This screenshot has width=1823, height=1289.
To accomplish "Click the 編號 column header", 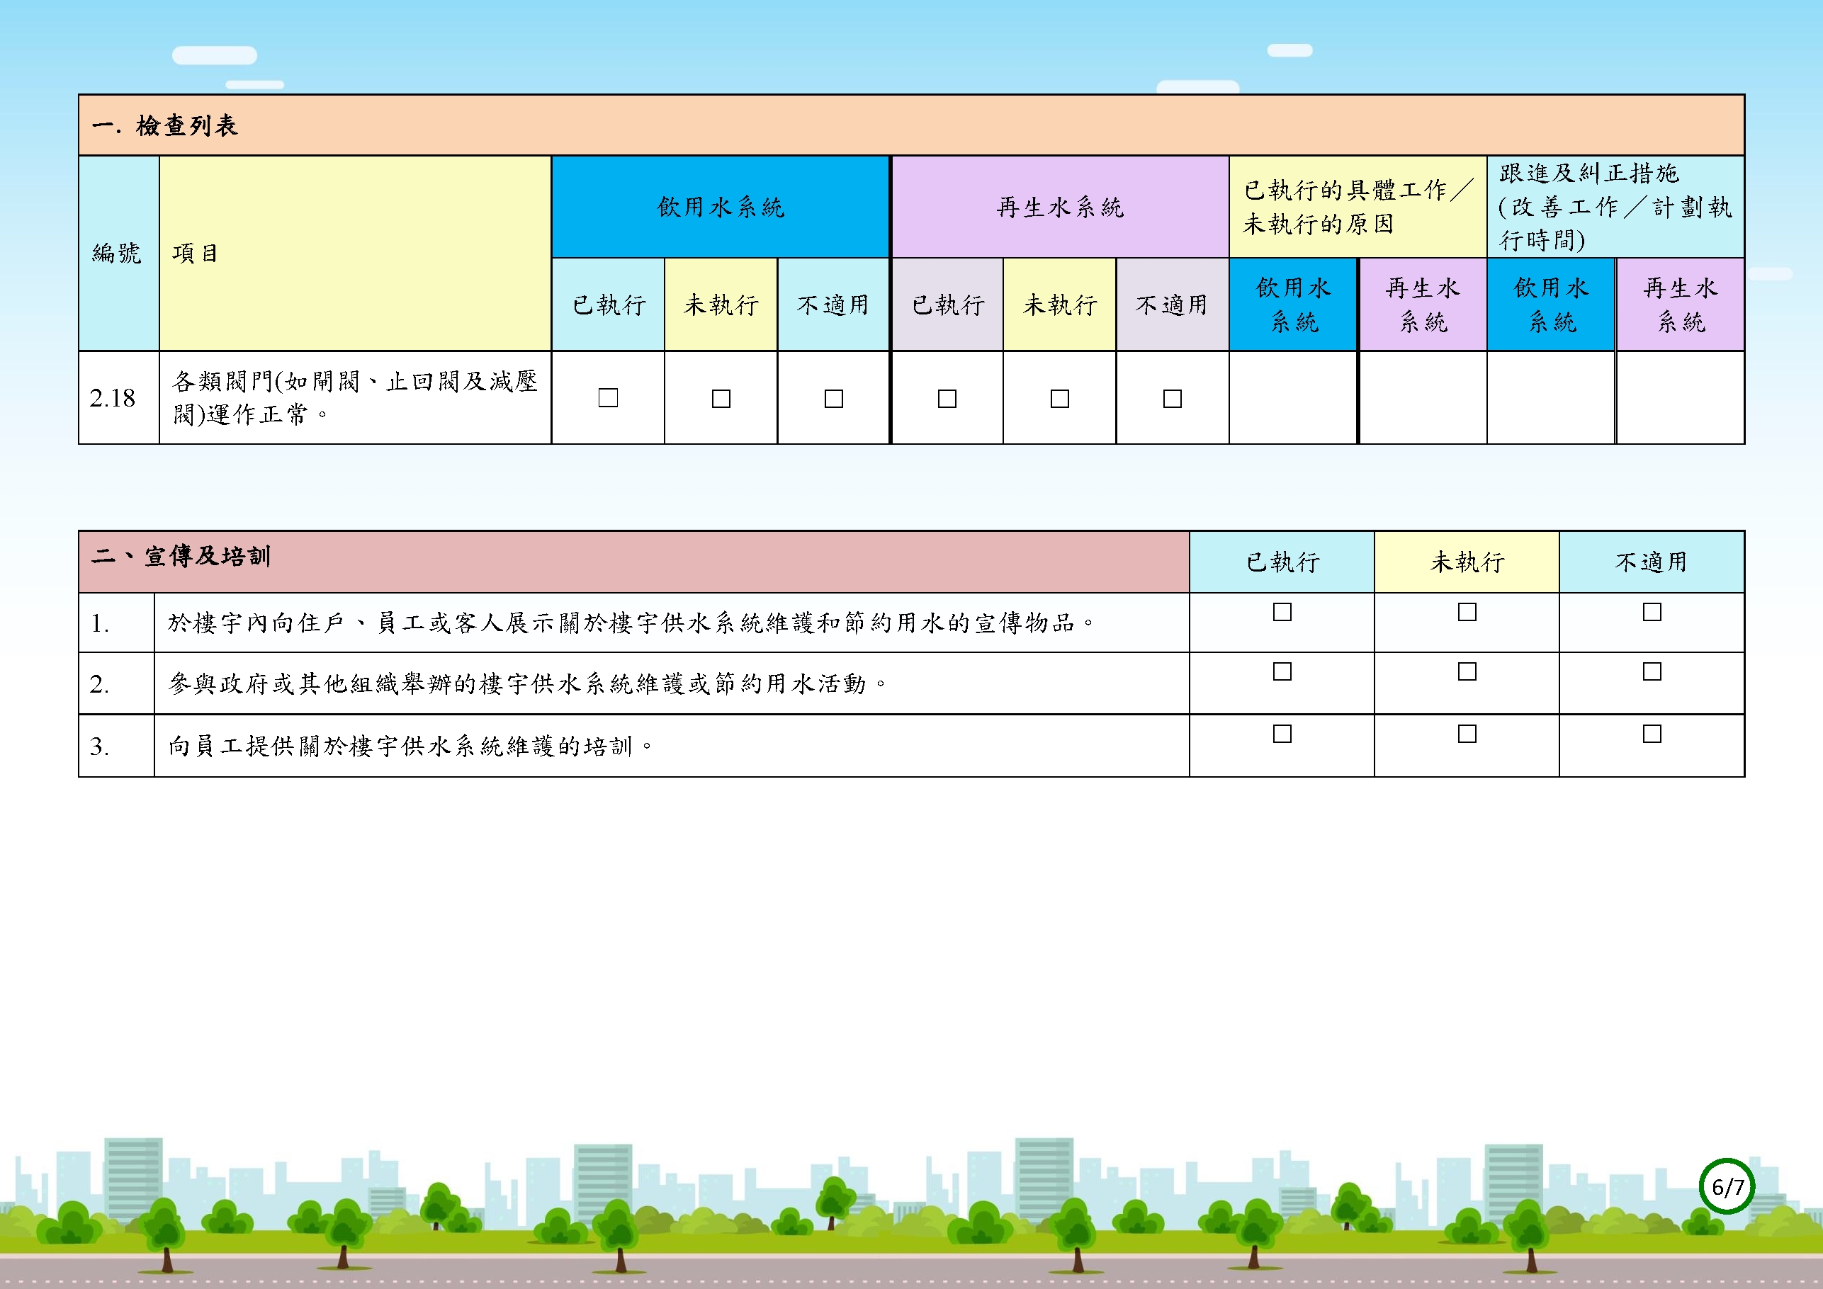I will pyautogui.click(x=118, y=254).
